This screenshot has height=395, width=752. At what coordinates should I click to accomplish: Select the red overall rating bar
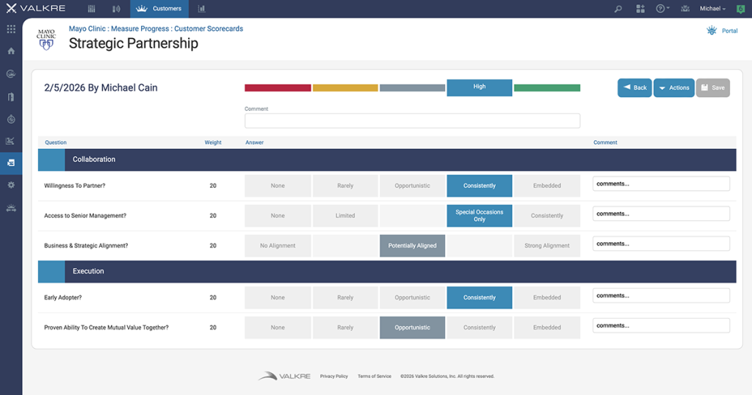coord(278,88)
